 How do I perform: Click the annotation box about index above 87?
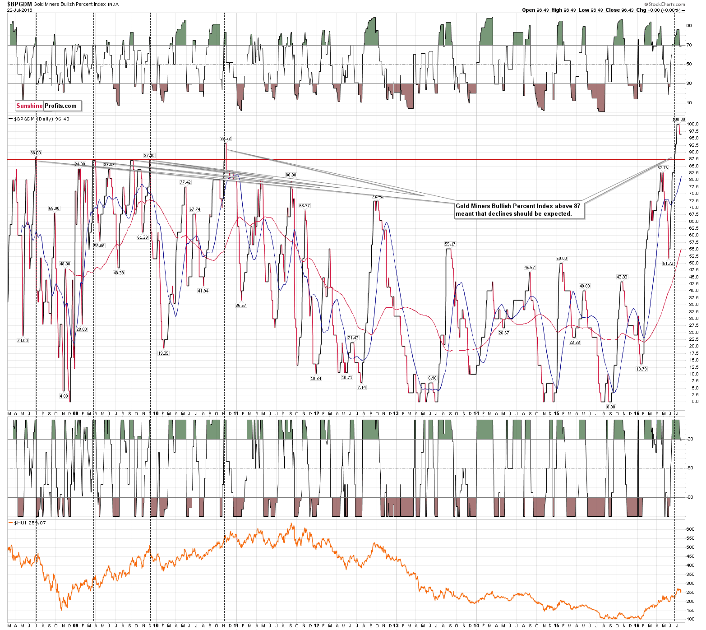pos(519,210)
